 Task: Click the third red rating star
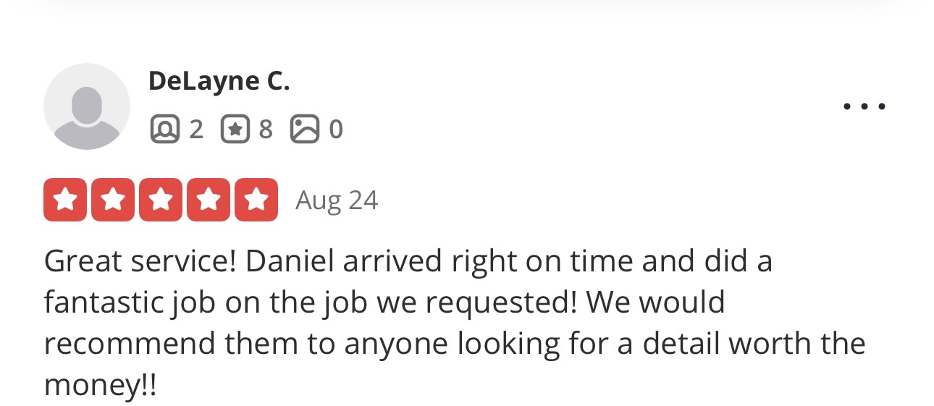point(161,200)
